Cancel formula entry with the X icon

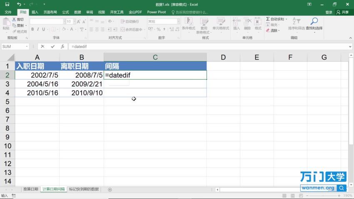pyautogui.click(x=42, y=47)
